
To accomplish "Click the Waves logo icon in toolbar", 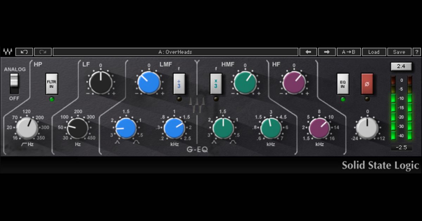I will coord(7,52).
